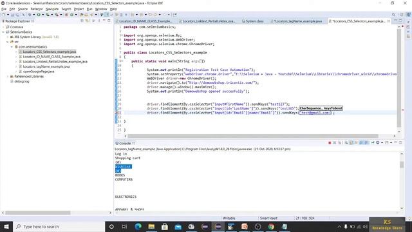Expand Referenced Libraries node
412x232 pixels.
[x=7, y=76]
